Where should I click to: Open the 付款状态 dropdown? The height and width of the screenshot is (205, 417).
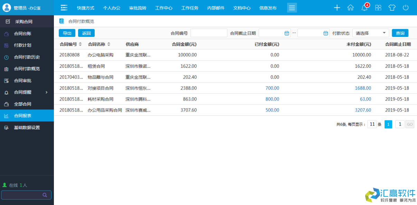click(370, 33)
